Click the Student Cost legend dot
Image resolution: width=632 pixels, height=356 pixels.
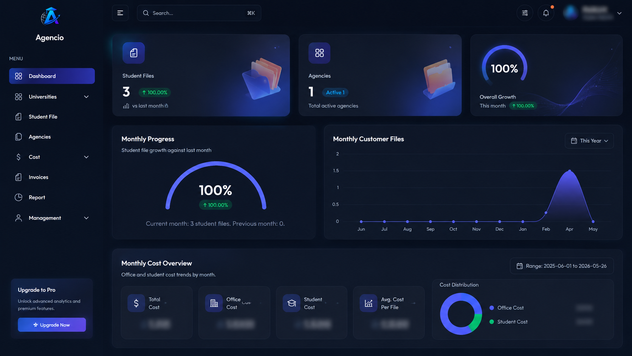pyautogui.click(x=491, y=322)
